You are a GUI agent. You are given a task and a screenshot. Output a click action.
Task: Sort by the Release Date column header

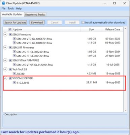[112, 29]
